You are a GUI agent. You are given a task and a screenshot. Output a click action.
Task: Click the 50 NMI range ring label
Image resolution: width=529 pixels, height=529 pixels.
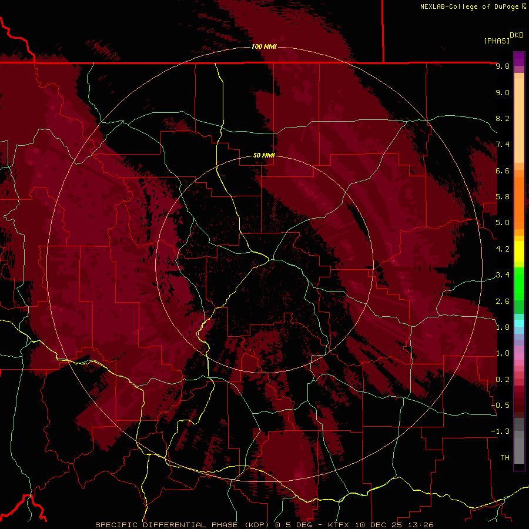click(x=264, y=155)
